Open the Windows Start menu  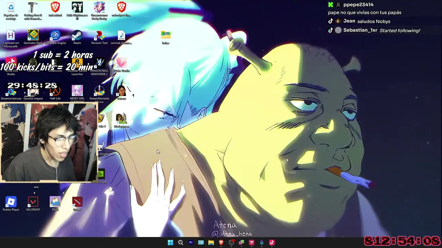click(x=170, y=242)
